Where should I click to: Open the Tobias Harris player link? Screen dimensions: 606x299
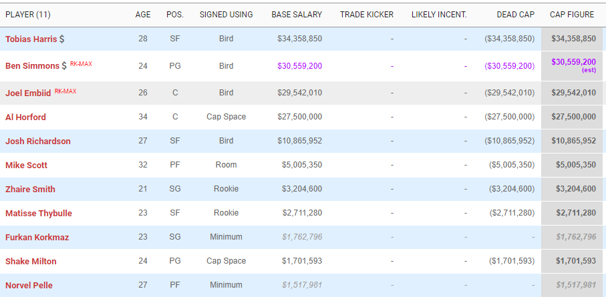[x=31, y=39]
